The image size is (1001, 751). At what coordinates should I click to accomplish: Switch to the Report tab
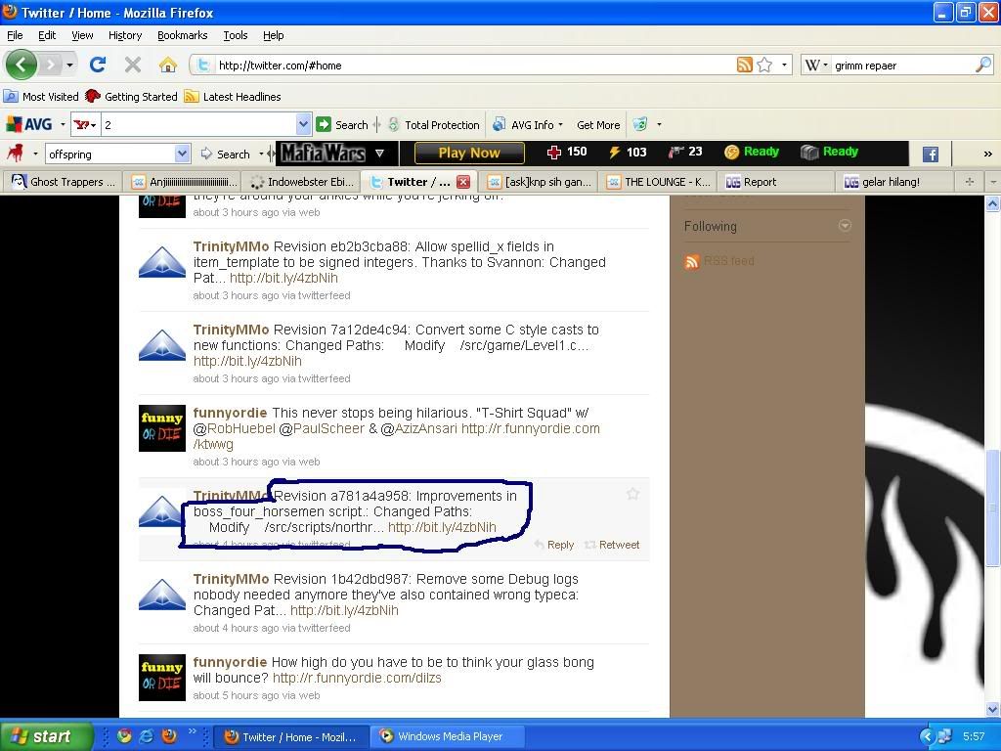point(776,182)
